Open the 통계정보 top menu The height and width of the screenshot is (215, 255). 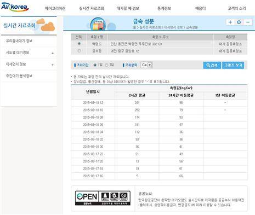(164, 8)
